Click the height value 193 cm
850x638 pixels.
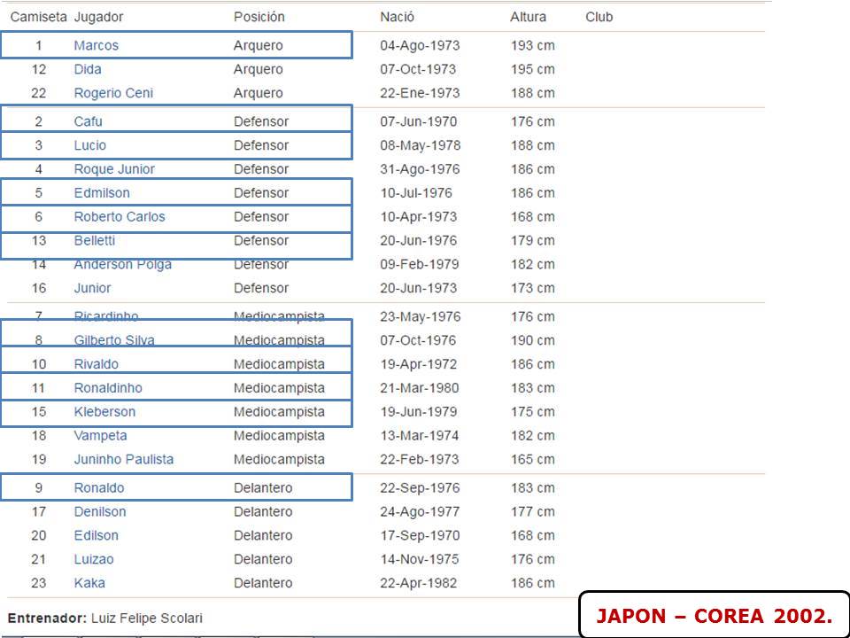point(532,45)
